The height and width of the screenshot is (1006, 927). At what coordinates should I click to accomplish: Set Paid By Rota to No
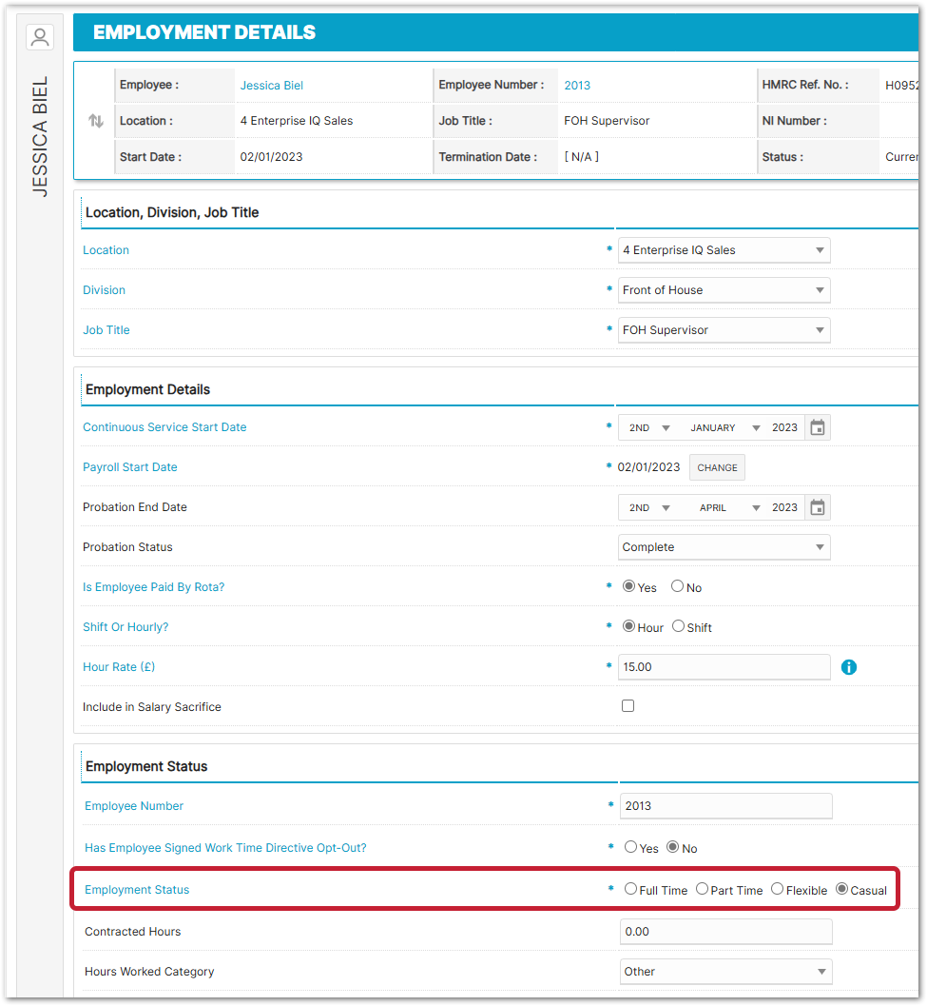tap(677, 586)
